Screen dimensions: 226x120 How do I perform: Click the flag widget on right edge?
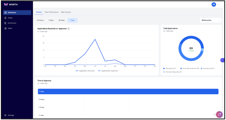tap(222, 60)
